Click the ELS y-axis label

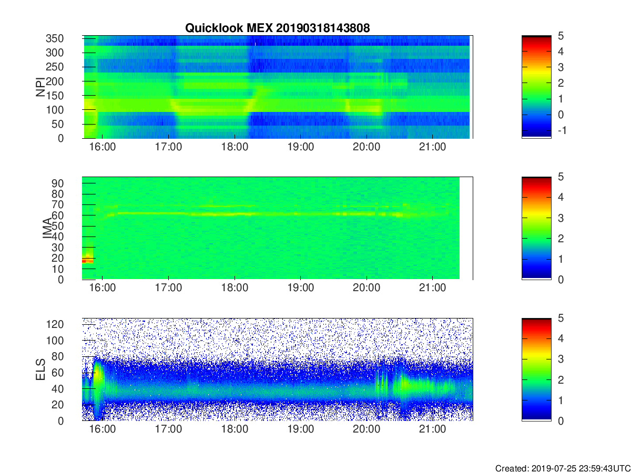41,369
